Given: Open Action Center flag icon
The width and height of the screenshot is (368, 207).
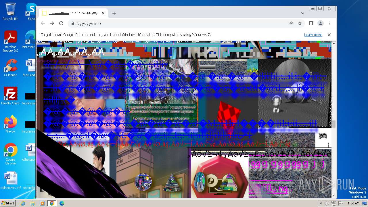Looking at the screenshot, I should pos(340,203).
